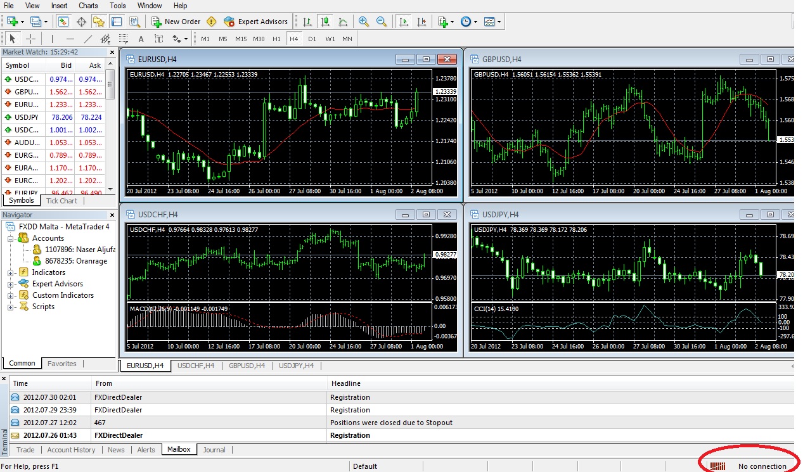
Task: Open the dropdown arrow beside New Chart
Action: (x=22, y=22)
